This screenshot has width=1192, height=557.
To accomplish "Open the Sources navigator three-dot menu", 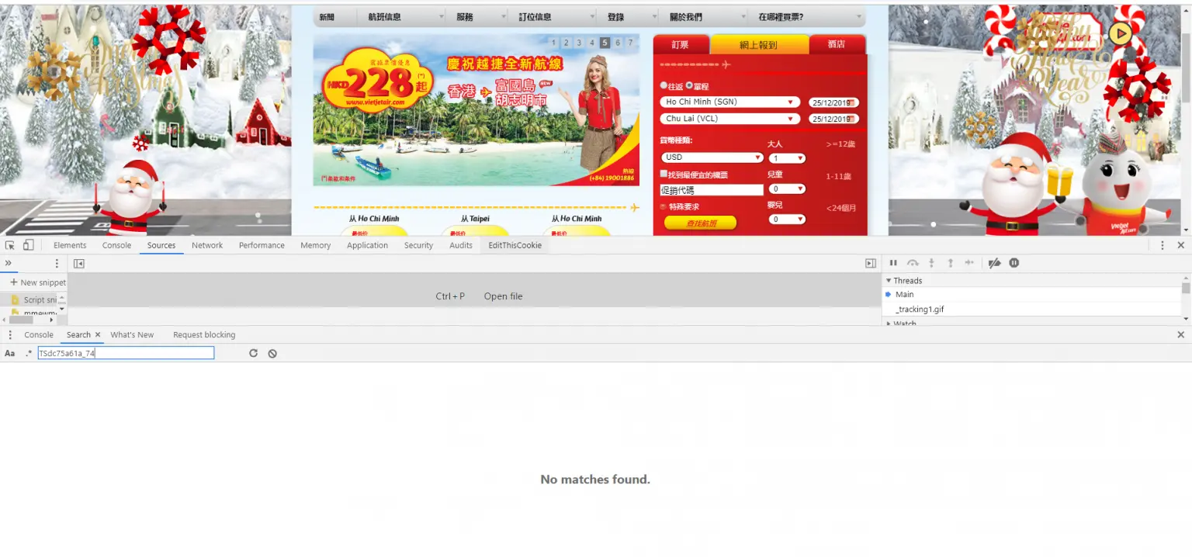I will coord(57,264).
